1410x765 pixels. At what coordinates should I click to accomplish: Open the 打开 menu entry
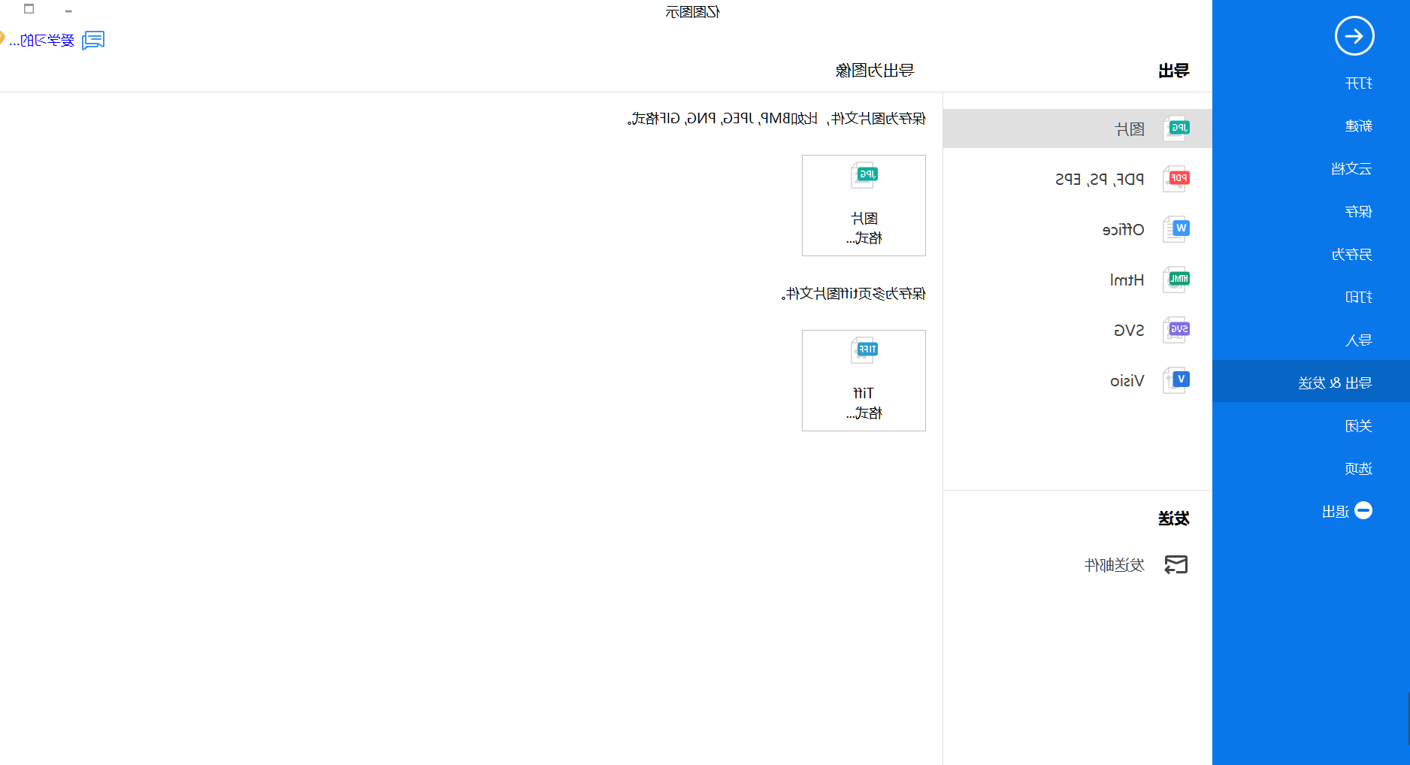(1358, 83)
